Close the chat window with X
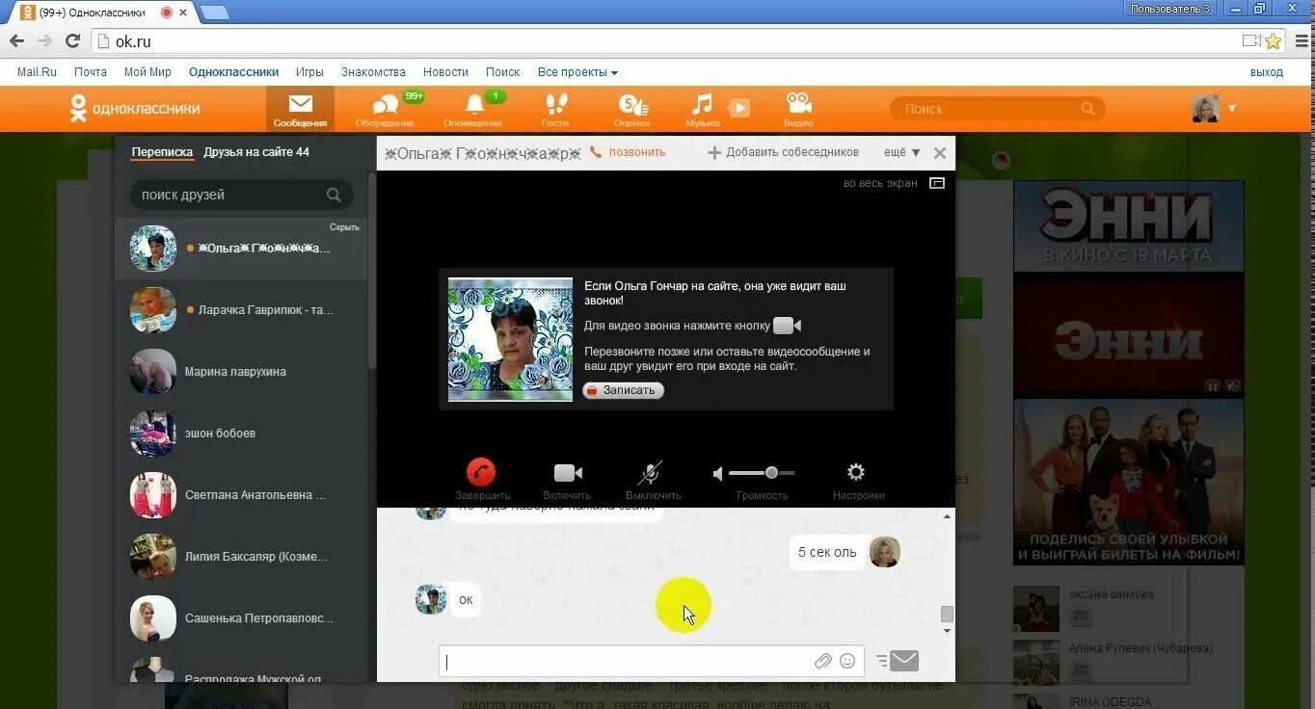The width and height of the screenshot is (1315, 709). click(x=940, y=152)
